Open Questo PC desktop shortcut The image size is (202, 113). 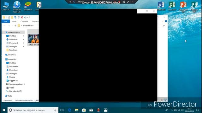click(x=6, y=6)
